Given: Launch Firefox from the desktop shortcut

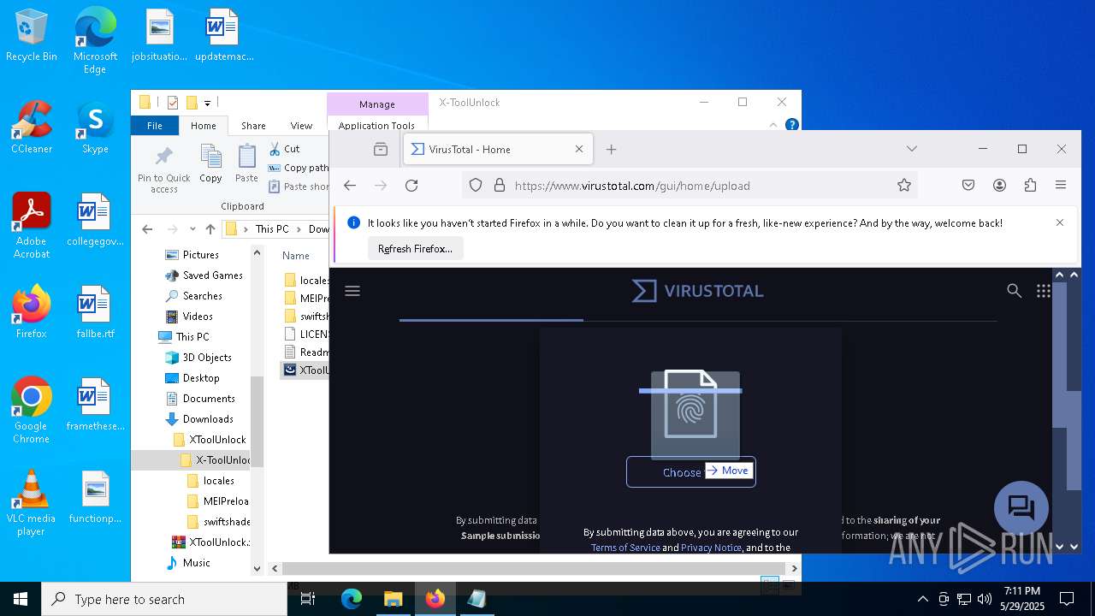Looking at the screenshot, I should click(x=32, y=312).
